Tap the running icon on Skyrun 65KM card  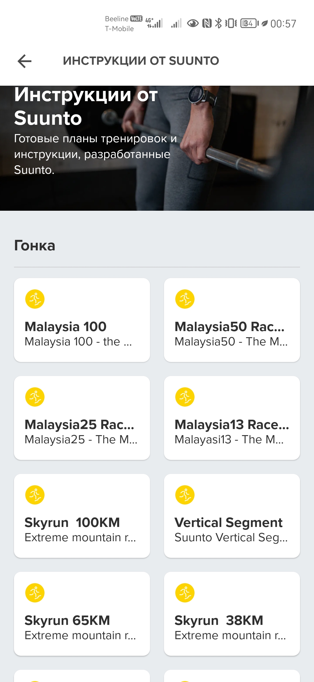(x=35, y=593)
